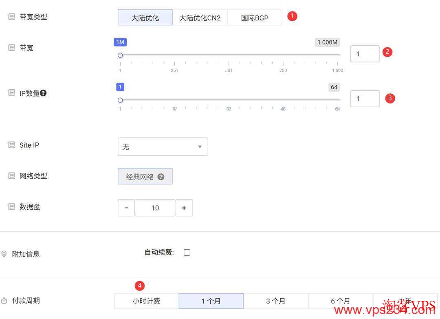Click the bandwidth slider handle at 1M

[x=120, y=55]
